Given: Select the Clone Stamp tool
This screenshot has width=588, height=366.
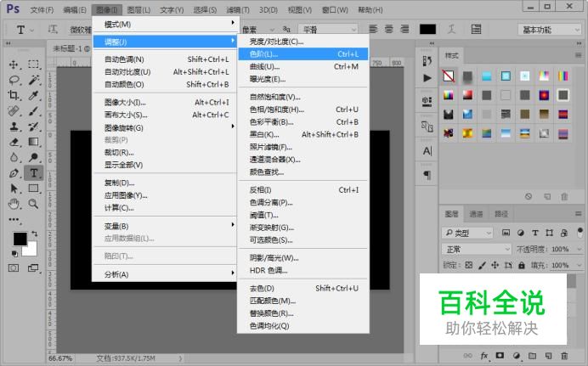Looking at the screenshot, I should point(14,127).
